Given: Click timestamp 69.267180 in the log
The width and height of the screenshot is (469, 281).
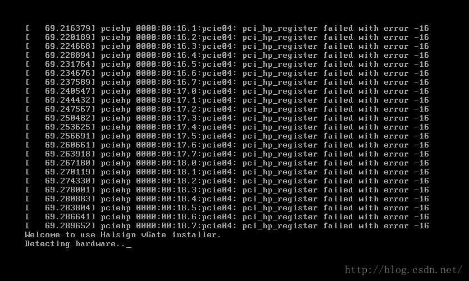Looking at the screenshot, I should 68,163.
